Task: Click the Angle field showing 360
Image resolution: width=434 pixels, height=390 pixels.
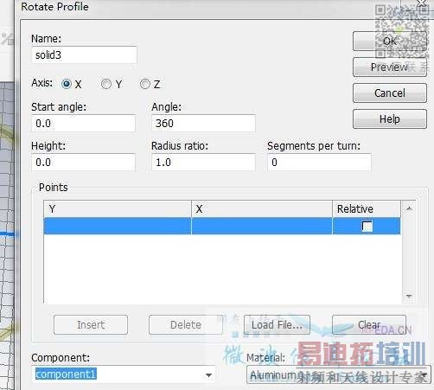Action: click(203, 124)
